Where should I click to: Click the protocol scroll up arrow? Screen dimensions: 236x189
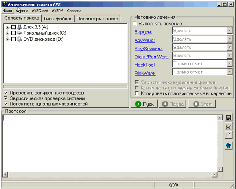220,118
